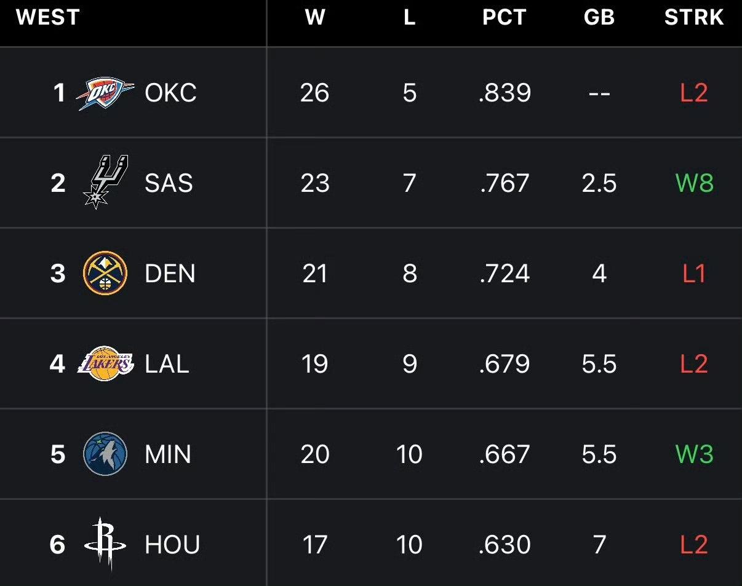Click the Oklahoma City Thunder logo
Viewport: 742px width, 586px height.
tap(105, 93)
